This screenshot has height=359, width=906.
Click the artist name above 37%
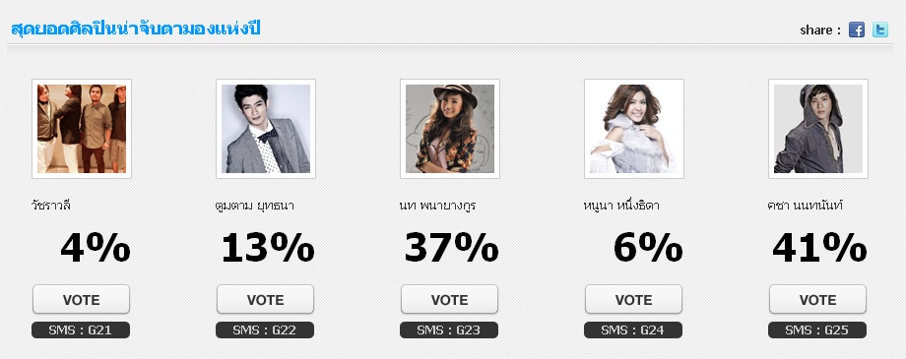tap(437, 205)
